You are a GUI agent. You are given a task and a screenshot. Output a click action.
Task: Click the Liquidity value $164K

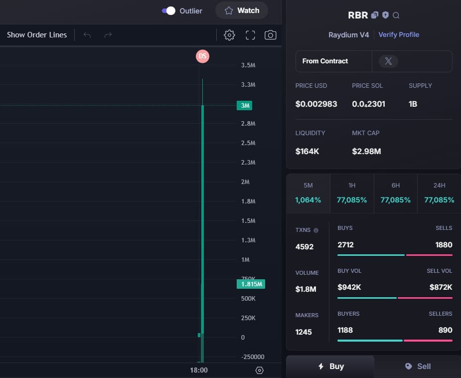(x=307, y=152)
